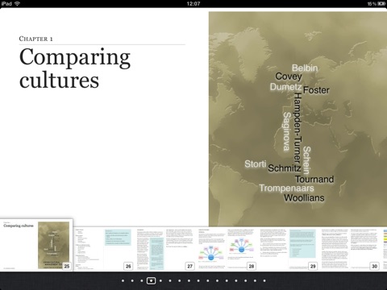
Task: Tap the 'Comparing cultures' chapter title
Action: (75, 68)
